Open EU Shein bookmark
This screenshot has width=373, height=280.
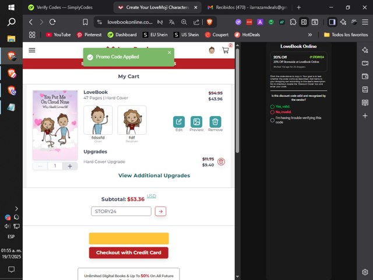[155, 35]
